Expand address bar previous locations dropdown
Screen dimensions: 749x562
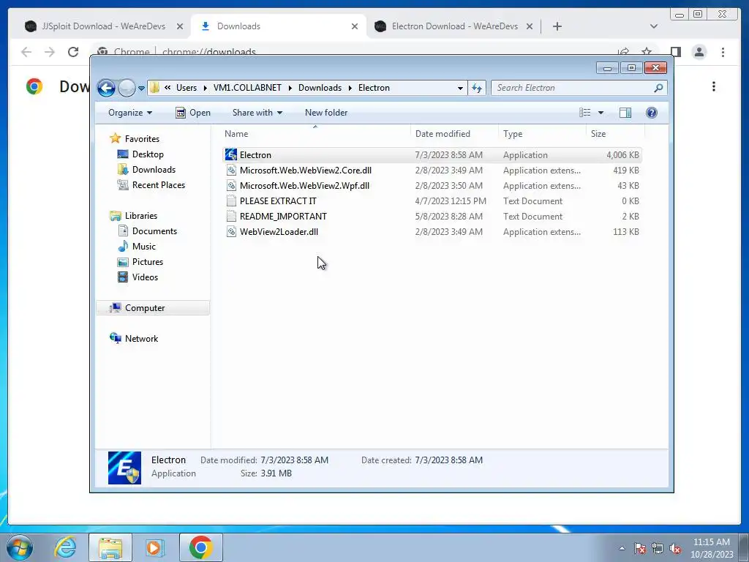[x=460, y=88]
